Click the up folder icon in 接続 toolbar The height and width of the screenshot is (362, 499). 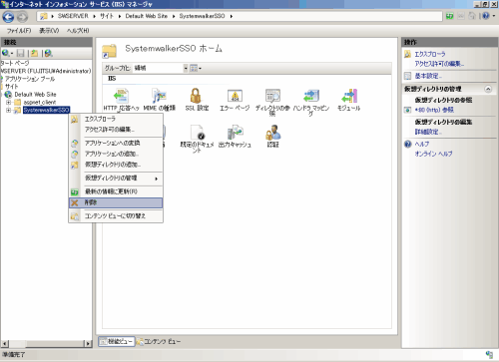click(x=34, y=53)
